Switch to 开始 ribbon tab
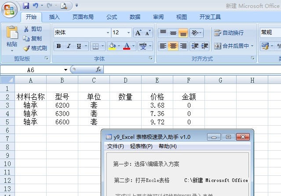Image resolution: width=281 pixels, height=196 pixels. pyautogui.click(x=31, y=17)
